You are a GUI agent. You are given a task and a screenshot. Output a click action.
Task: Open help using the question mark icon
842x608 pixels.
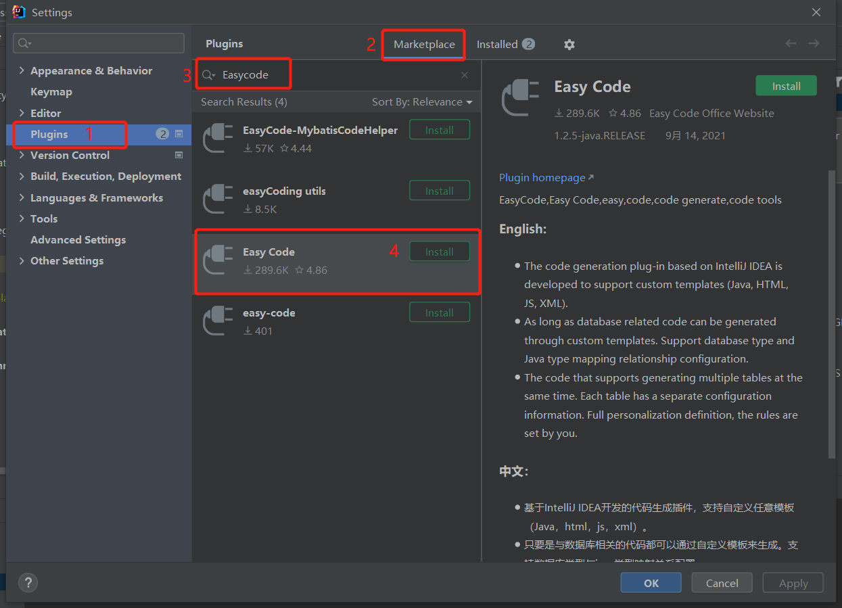click(28, 582)
